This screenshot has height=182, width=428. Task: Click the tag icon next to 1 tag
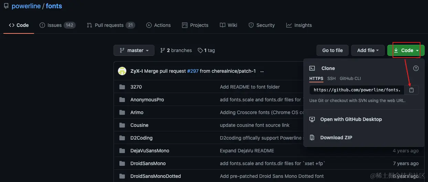click(200, 50)
